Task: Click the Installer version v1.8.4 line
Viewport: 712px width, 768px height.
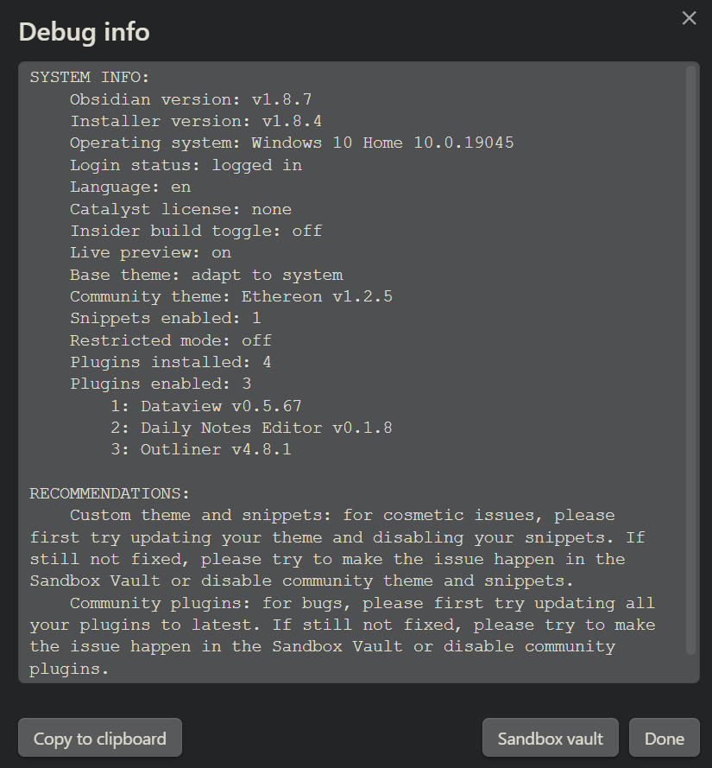Action: click(196, 121)
